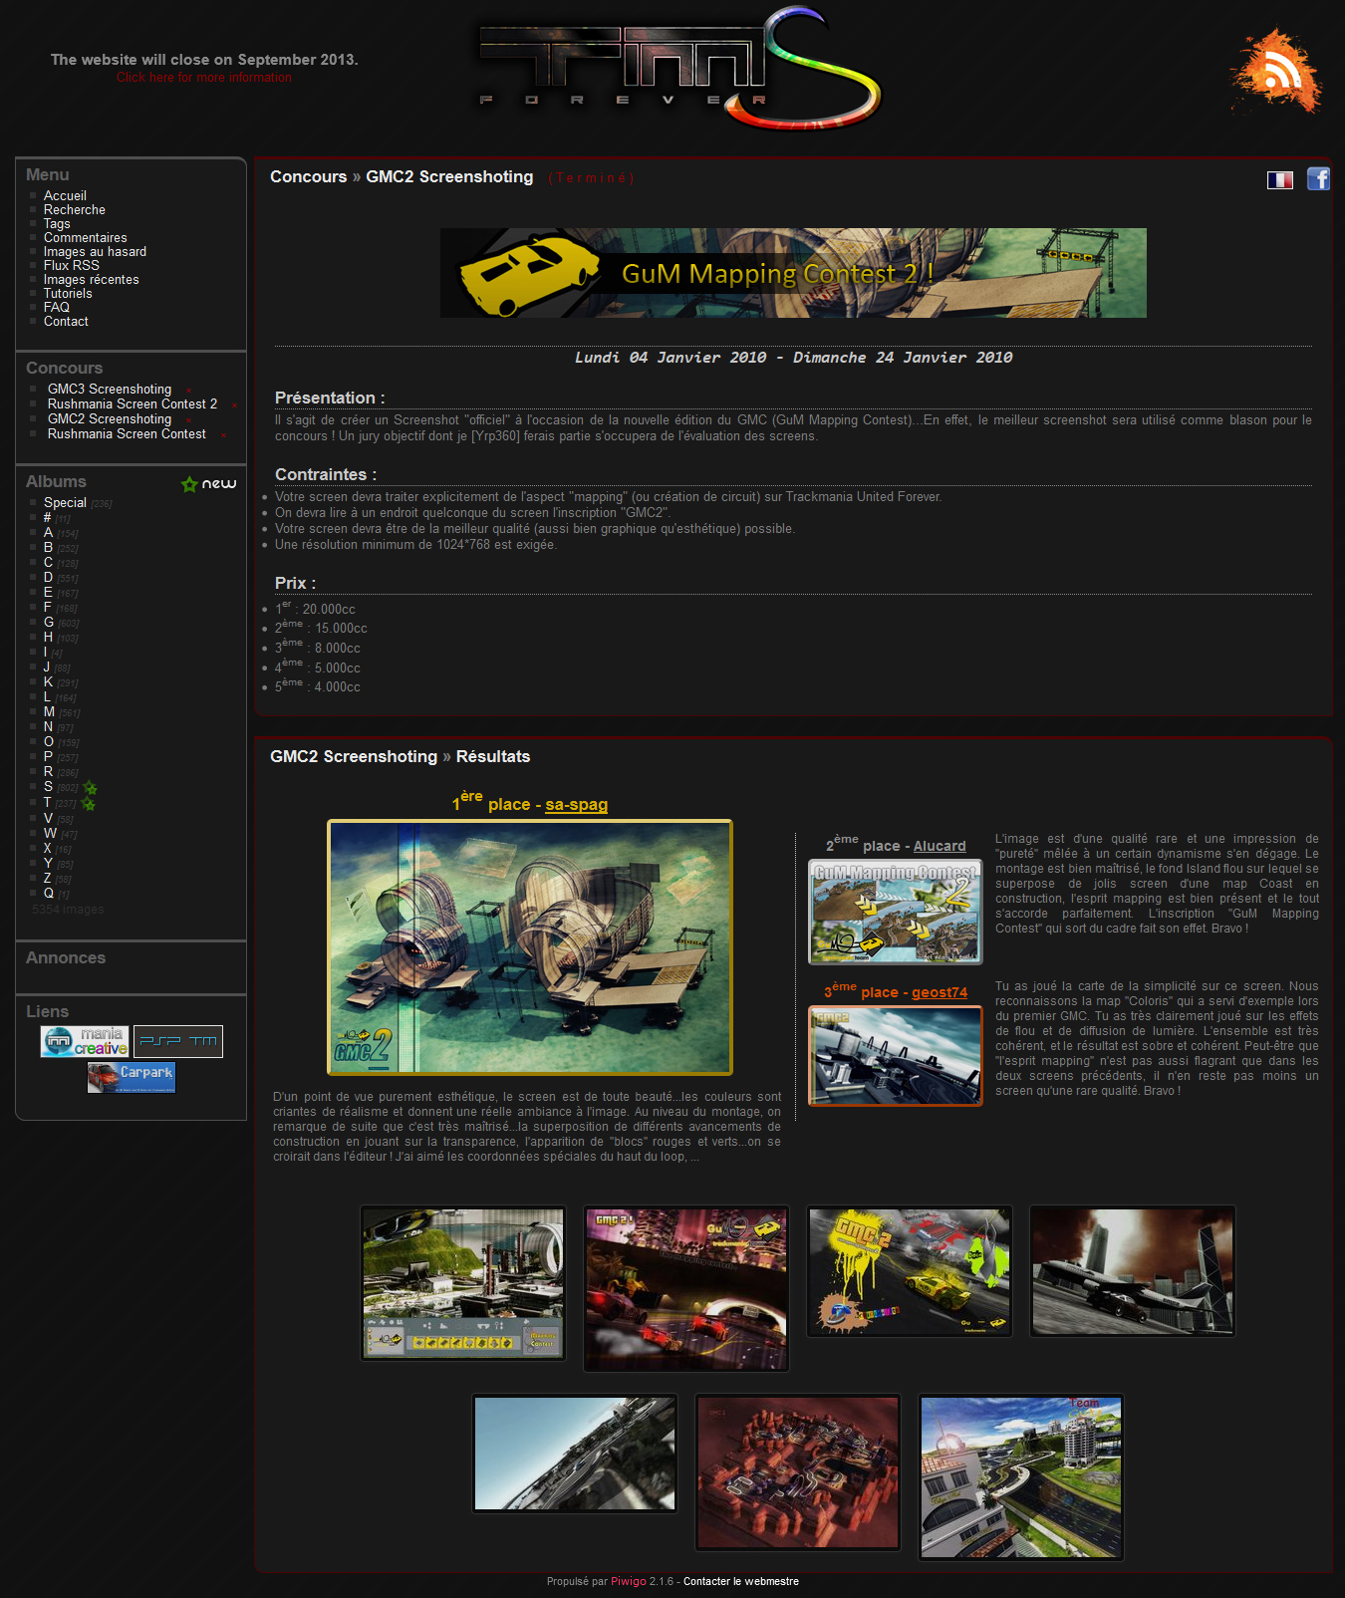This screenshot has width=1345, height=1598.
Task: Select Images au hasard menu item
Action: pos(95,251)
